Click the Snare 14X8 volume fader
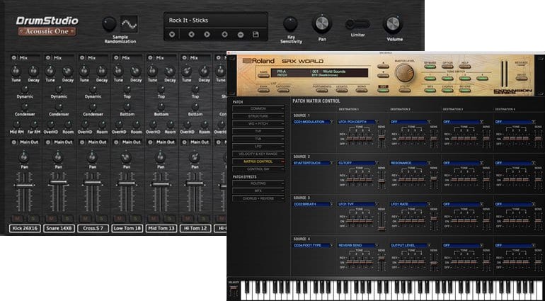The width and height of the screenshot is (545, 301). point(58,182)
